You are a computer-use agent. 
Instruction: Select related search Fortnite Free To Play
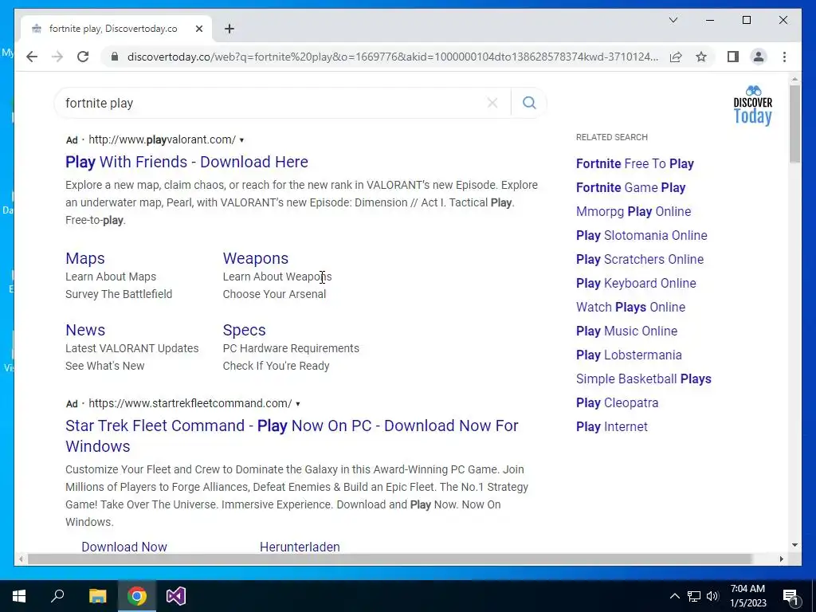pyautogui.click(x=635, y=163)
